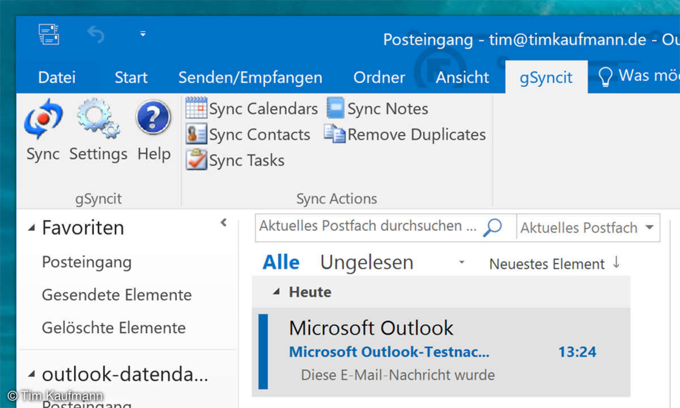This screenshot has width=680, height=408.
Task: Toggle sort direction arrow next to Neuestes Element
Action: (x=617, y=263)
